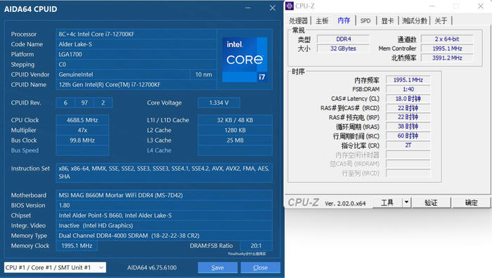The image size is (492, 278).
Task: Click the CAS# Latency value '18.0 时钟'
Action: tap(408, 99)
